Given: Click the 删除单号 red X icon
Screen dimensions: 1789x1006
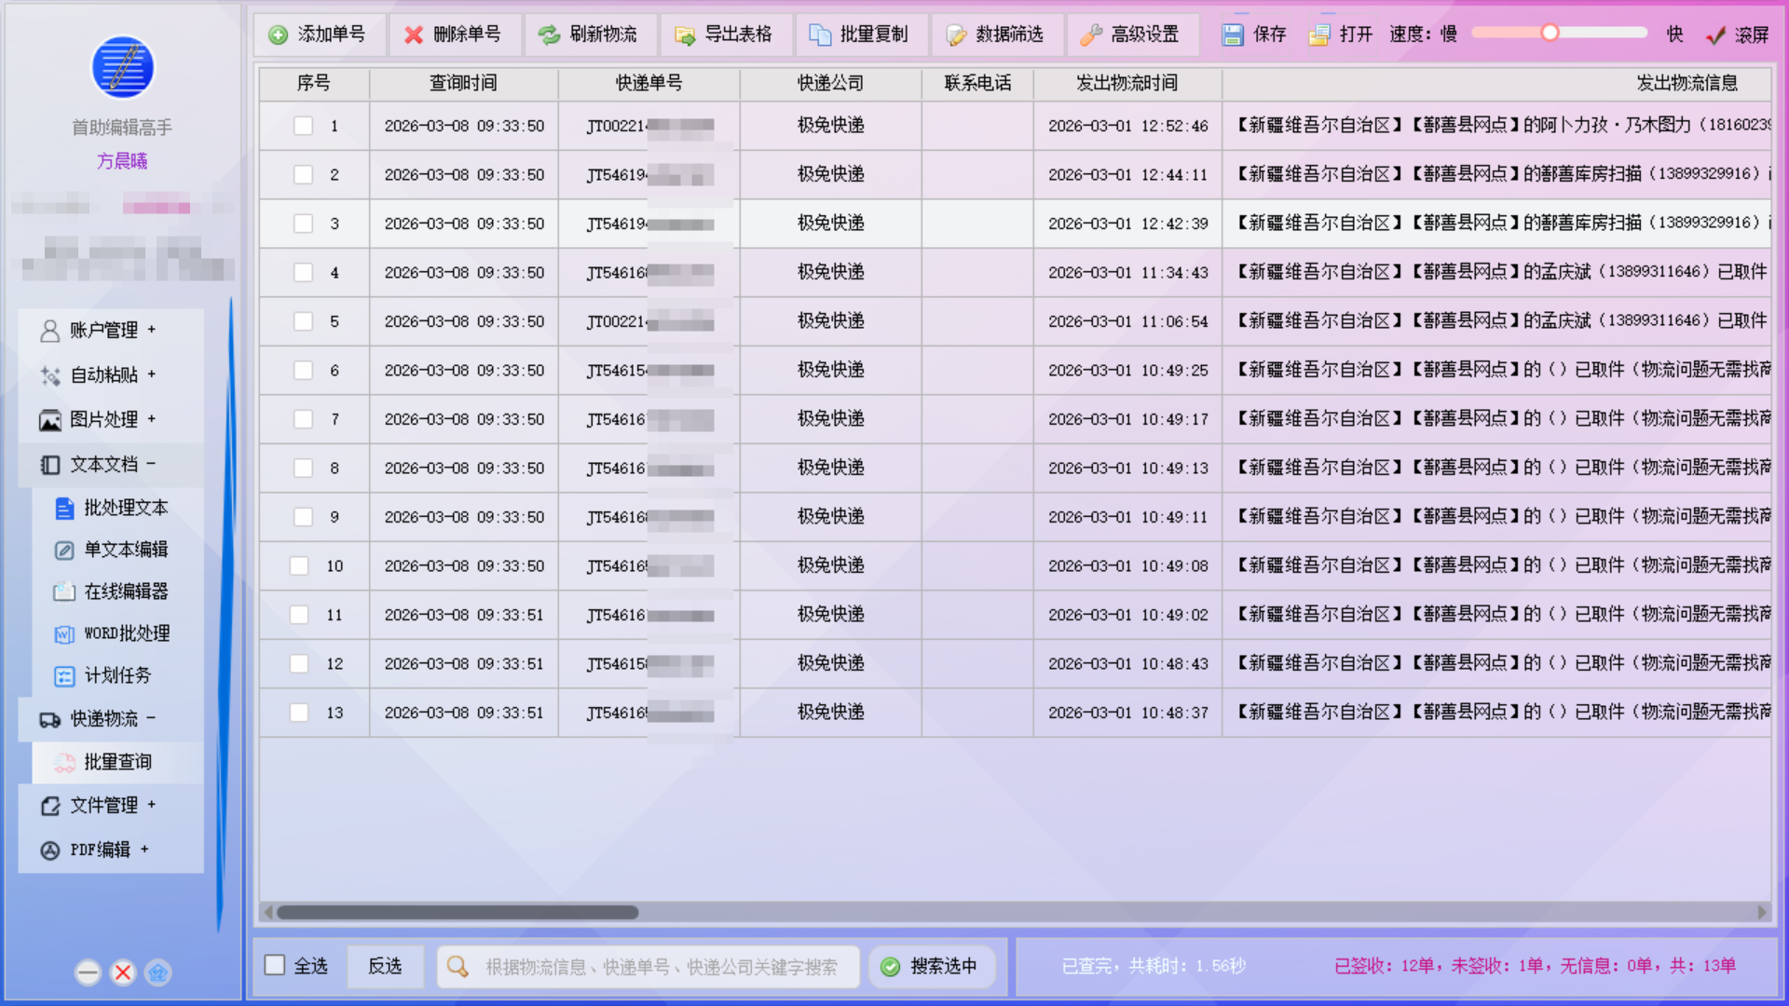Looking at the screenshot, I should tap(413, 34).
